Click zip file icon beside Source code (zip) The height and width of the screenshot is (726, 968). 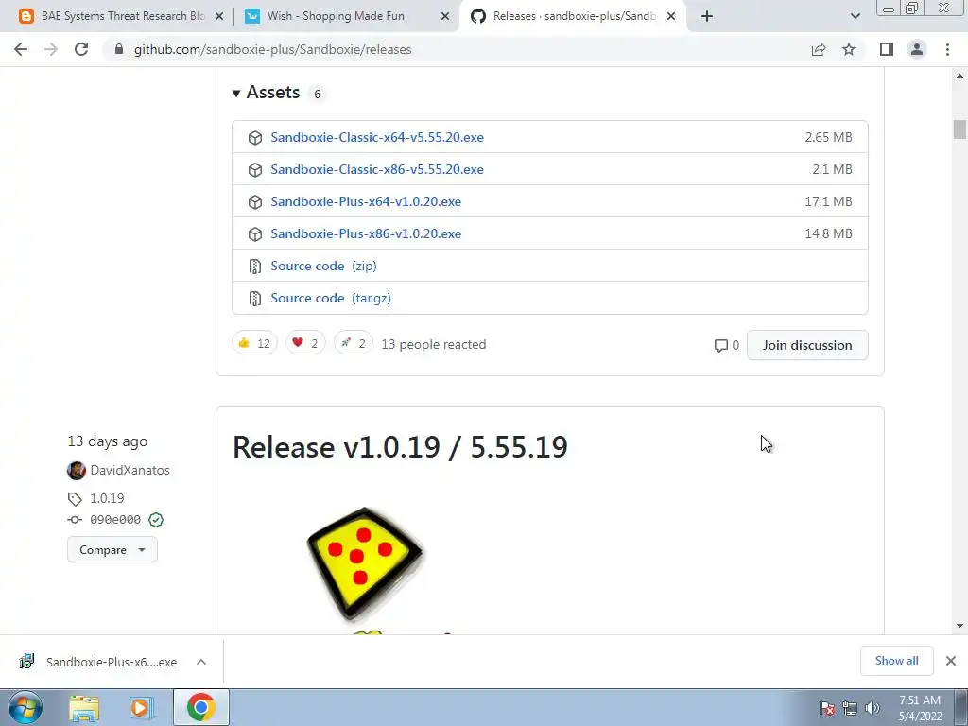[254, 266]
